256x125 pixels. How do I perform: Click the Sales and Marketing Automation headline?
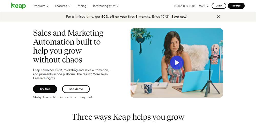(68, 46)
